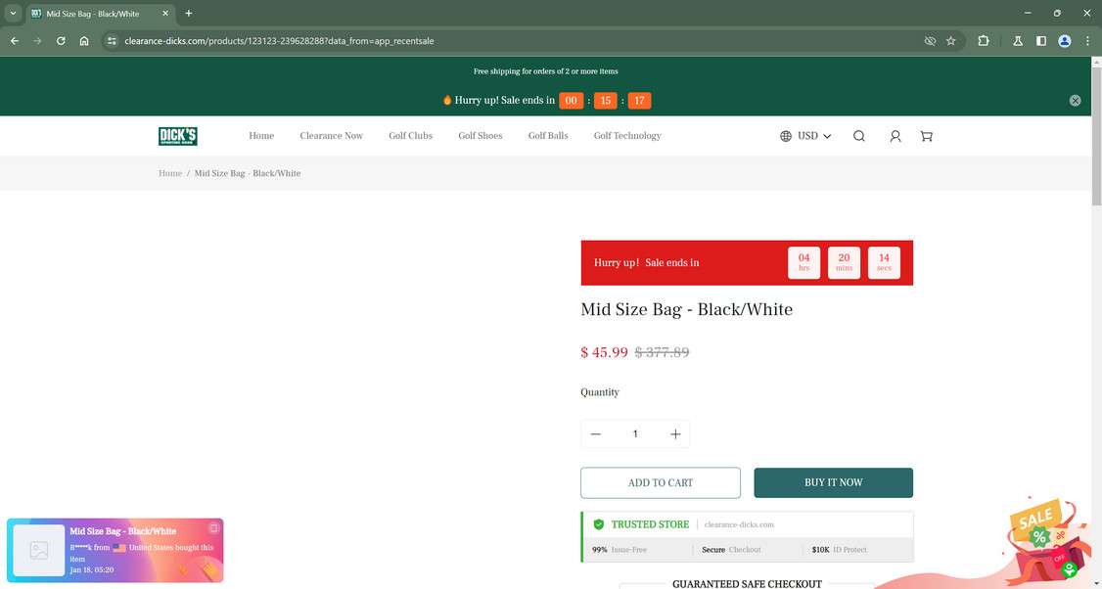Open the USD currency dropdown

pos(812,136)
